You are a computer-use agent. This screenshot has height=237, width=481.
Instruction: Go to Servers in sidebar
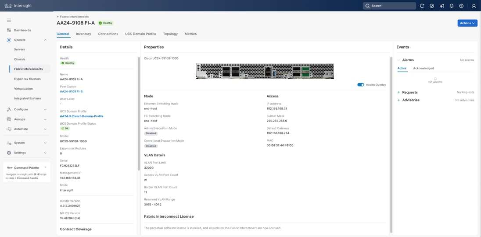click(19, 49)
